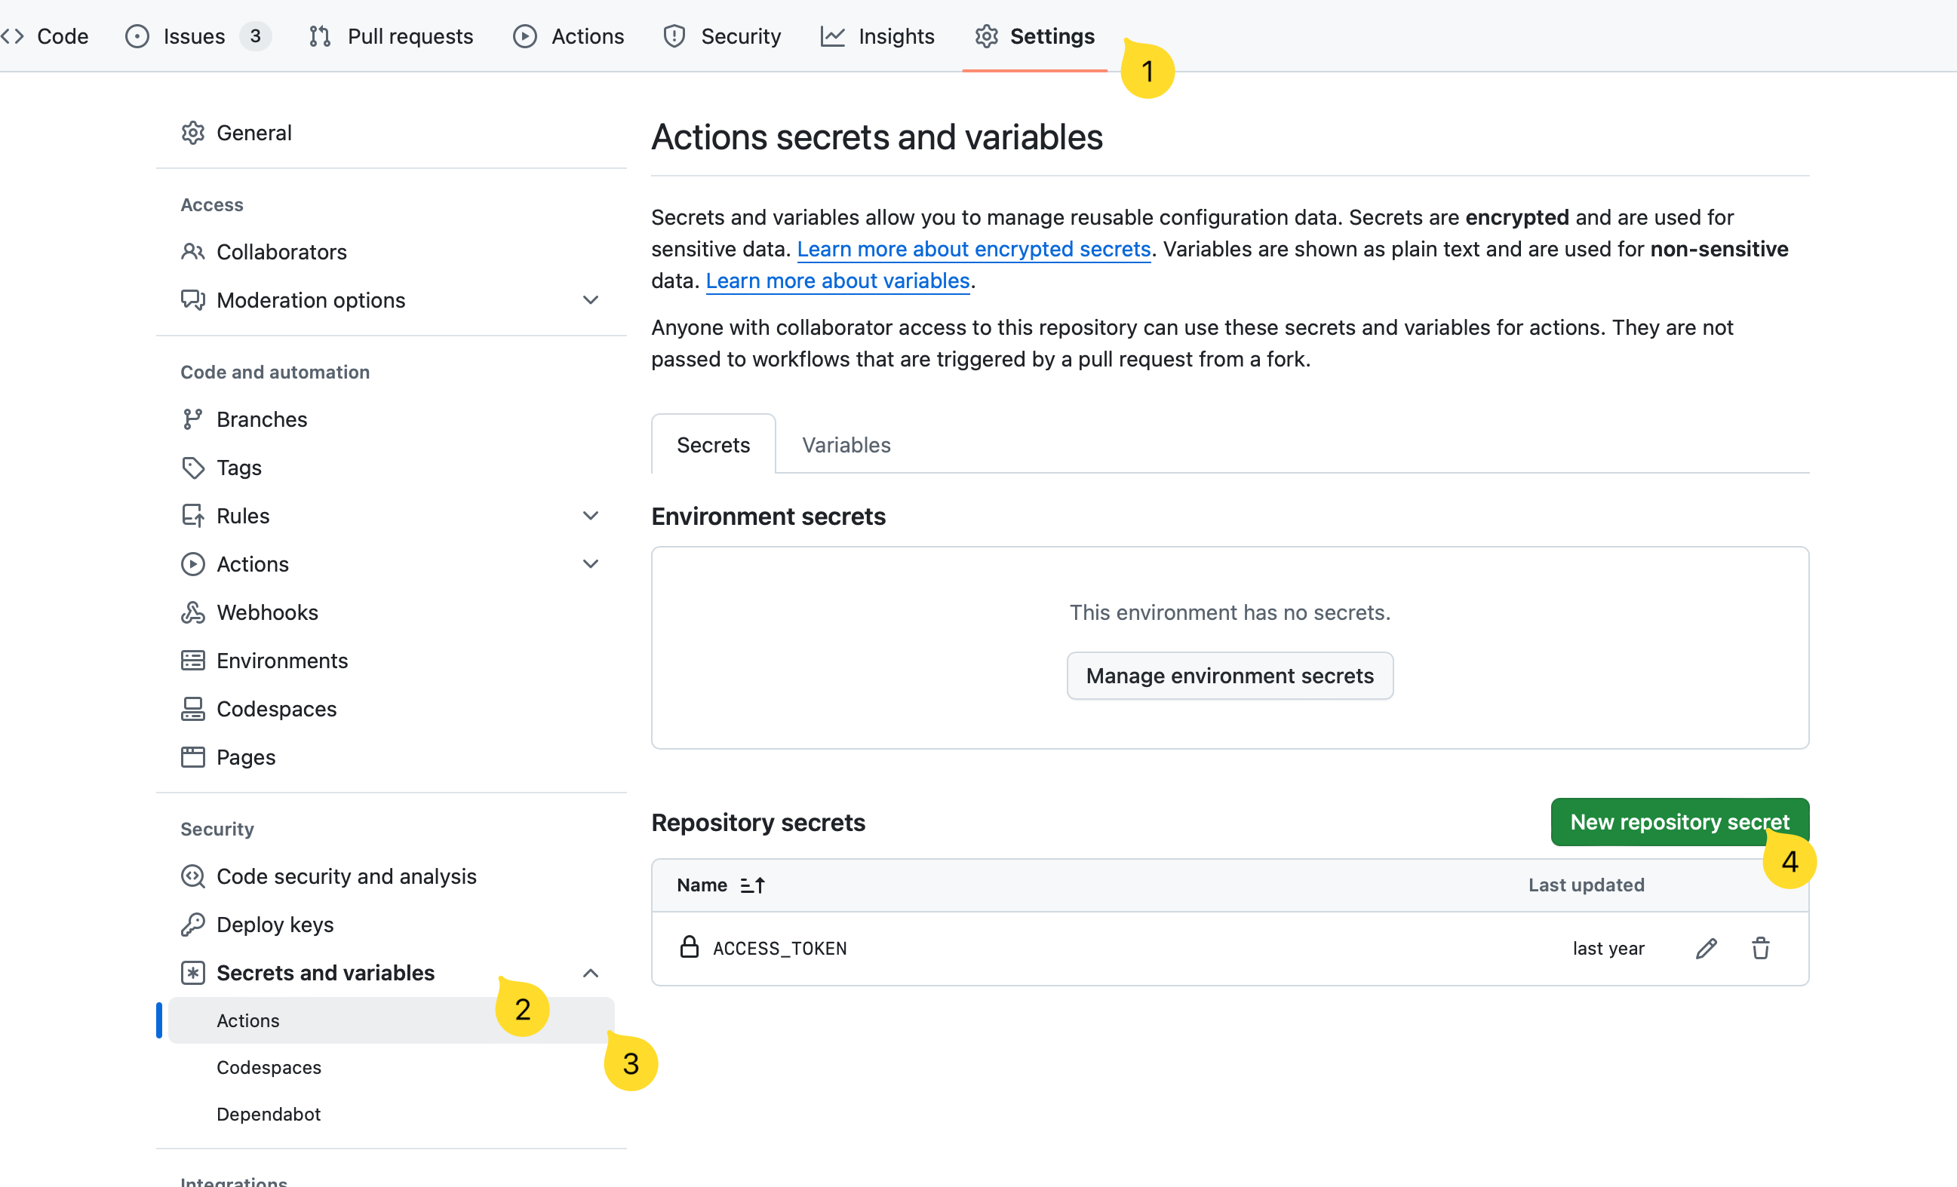This screenshot has height=1187, width=1957.
Task: Edit the ACCESS_TOKEN secret with pencil icon
Action: 1706,948
